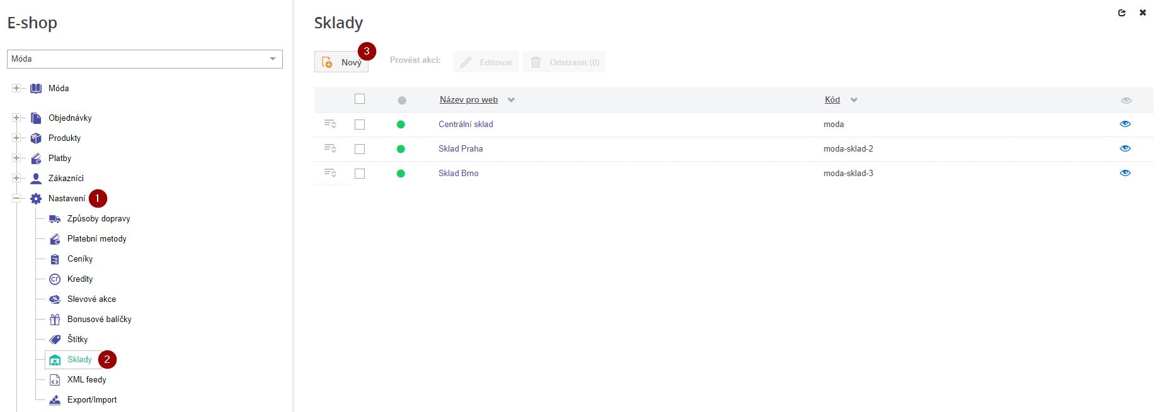Click the reorder handle for Centrální sklad
The height and width of the screenshot is (412, 1175).
(x=330, y=124)
